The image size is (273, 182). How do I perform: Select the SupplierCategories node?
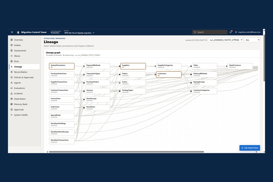coord(169,66)
